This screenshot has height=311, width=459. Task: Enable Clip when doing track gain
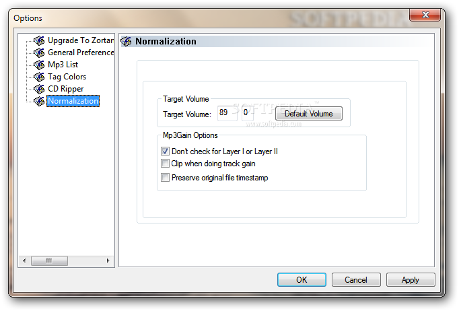pos(165,164)
